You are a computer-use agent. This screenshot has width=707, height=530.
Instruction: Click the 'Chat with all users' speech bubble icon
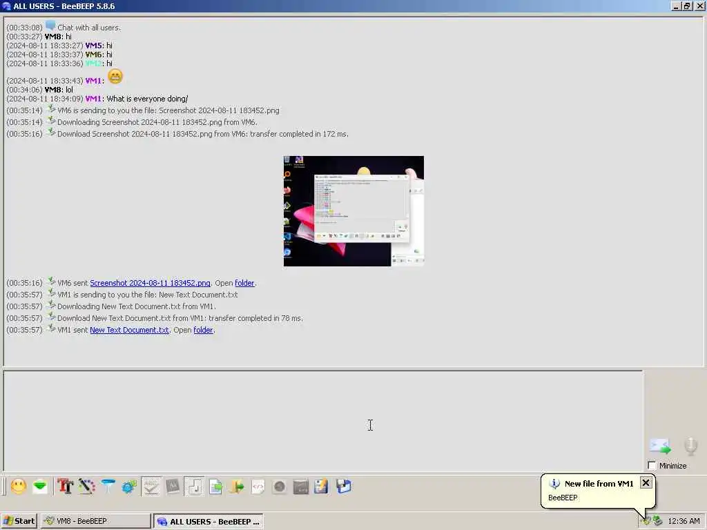tap(50, 26)
